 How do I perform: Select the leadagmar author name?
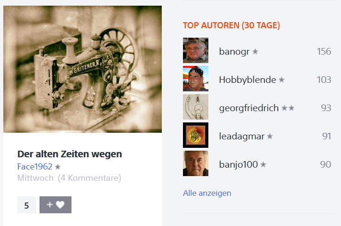click(242, 136)
